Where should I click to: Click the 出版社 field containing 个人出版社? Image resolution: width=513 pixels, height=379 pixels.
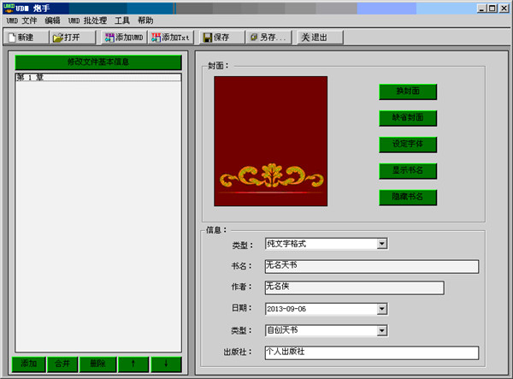[372, 352]
